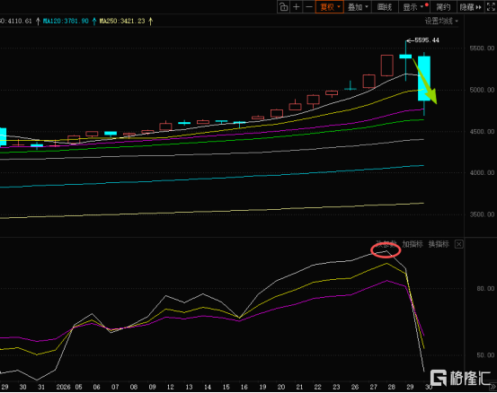
Task: Click 换指标 to change indicator
Action: pos(439,244)
